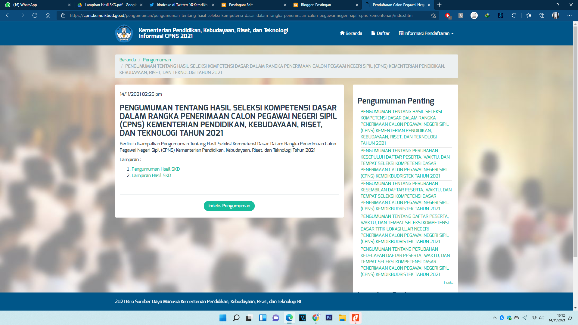The image size is (578, 325).
Task: Open browser Extensions puzzle icon
Action: click(x=514, y=15)
